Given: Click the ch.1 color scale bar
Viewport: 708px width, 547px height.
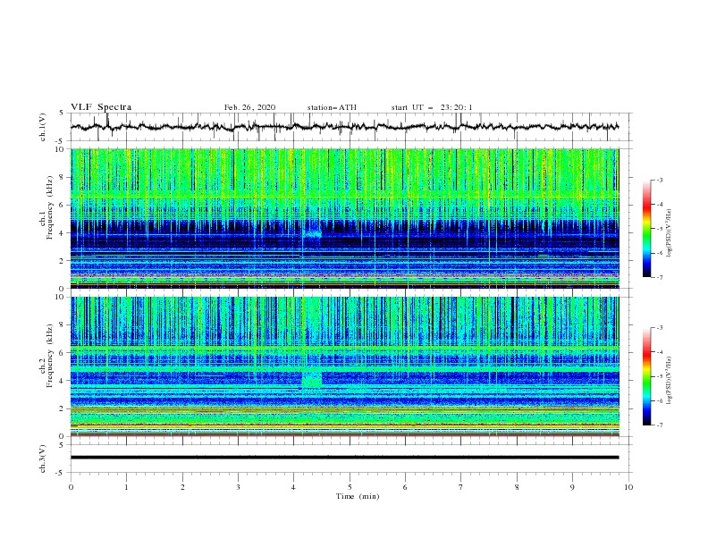Looking at the screenshot, I should click(x=646, y=229).
